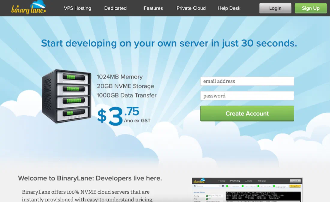Focus the password field
This screenshot has width=330, height=202.
247,96
